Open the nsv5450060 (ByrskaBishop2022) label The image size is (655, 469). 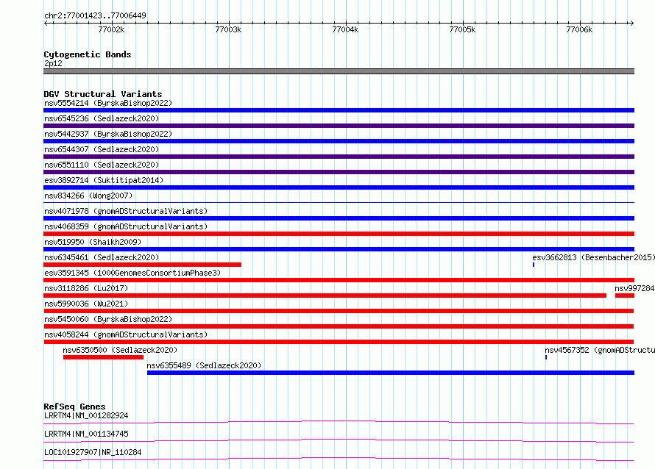[108, 319]
